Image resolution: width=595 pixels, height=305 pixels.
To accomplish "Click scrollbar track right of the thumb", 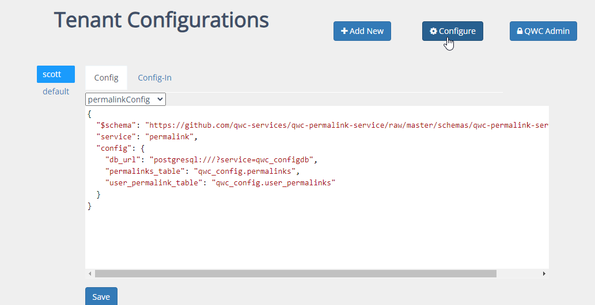I will pyautogui.click(x=518, y=274).
